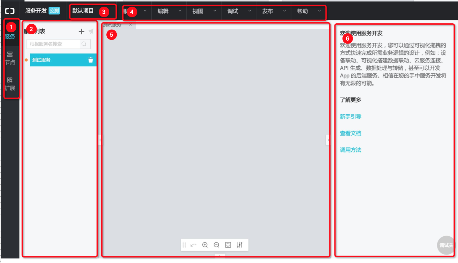Delete 测试服务 using the trash icon
Viewport: 458px width, 263px height.
pos(91,60)
